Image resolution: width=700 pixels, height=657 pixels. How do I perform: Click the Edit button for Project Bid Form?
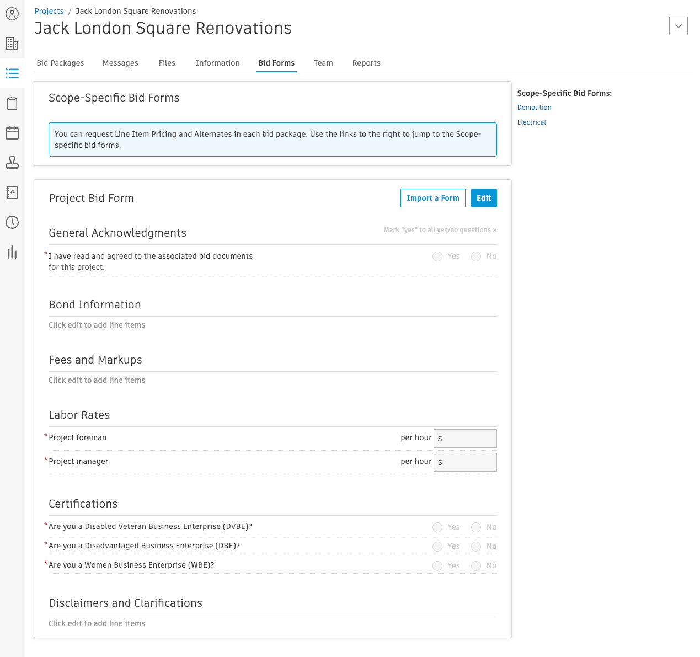pyautogui.click(x=484, y=198)
